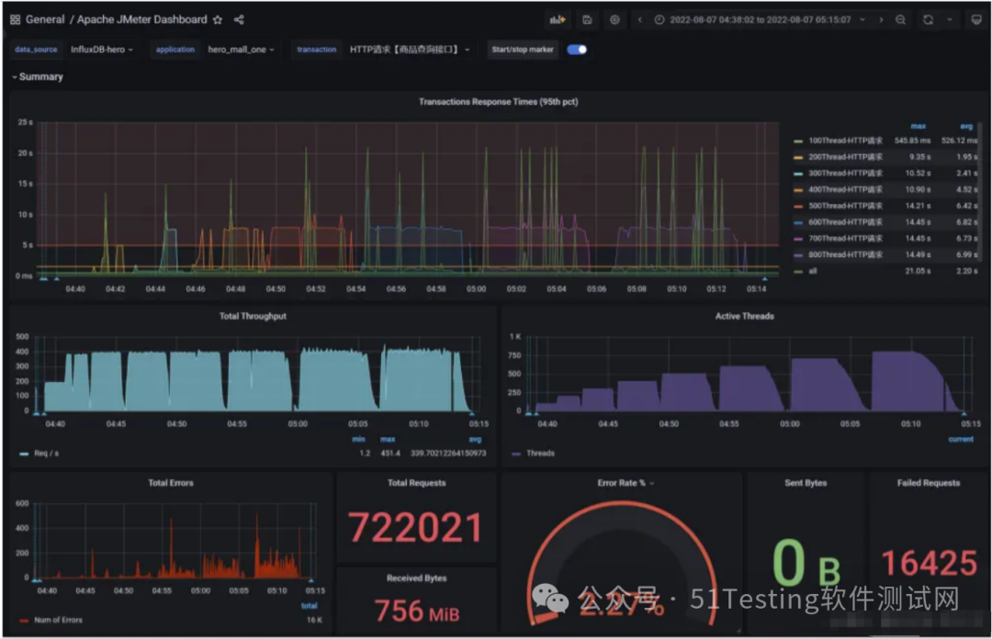Toggle 700Thread-HTTP请求 series in legend
The height and width of the screenshot is (639, 992).
click(845, 239)
